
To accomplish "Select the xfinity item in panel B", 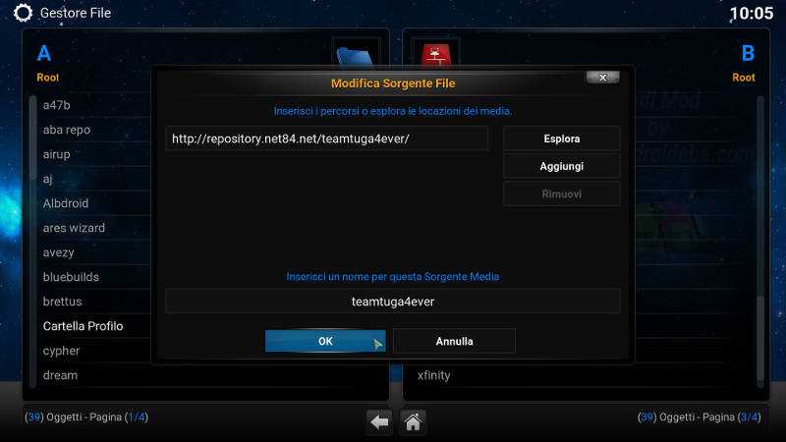I will click(434, 375).
